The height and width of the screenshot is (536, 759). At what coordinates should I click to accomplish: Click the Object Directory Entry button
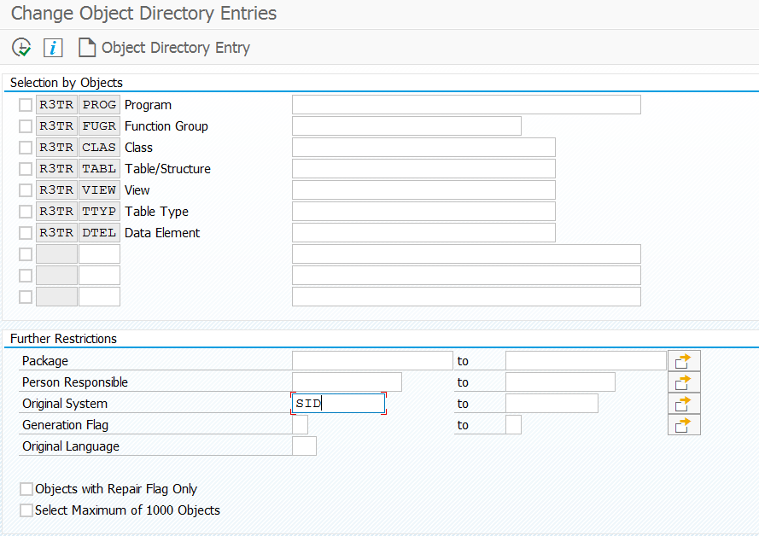164,48
